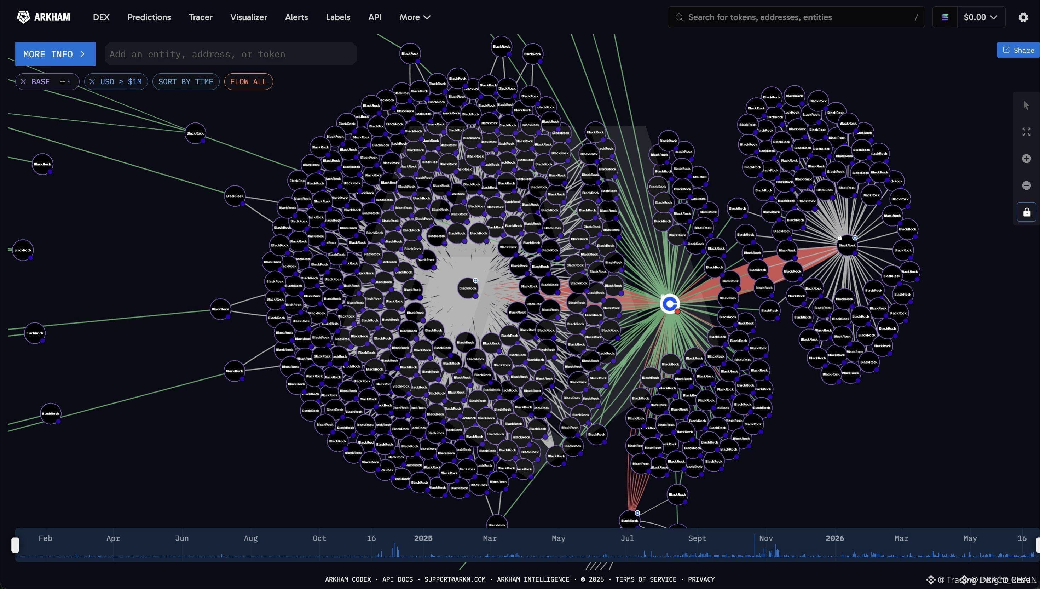
Task: Select the pointer cursor tool
Action: tap(1026, 105)
